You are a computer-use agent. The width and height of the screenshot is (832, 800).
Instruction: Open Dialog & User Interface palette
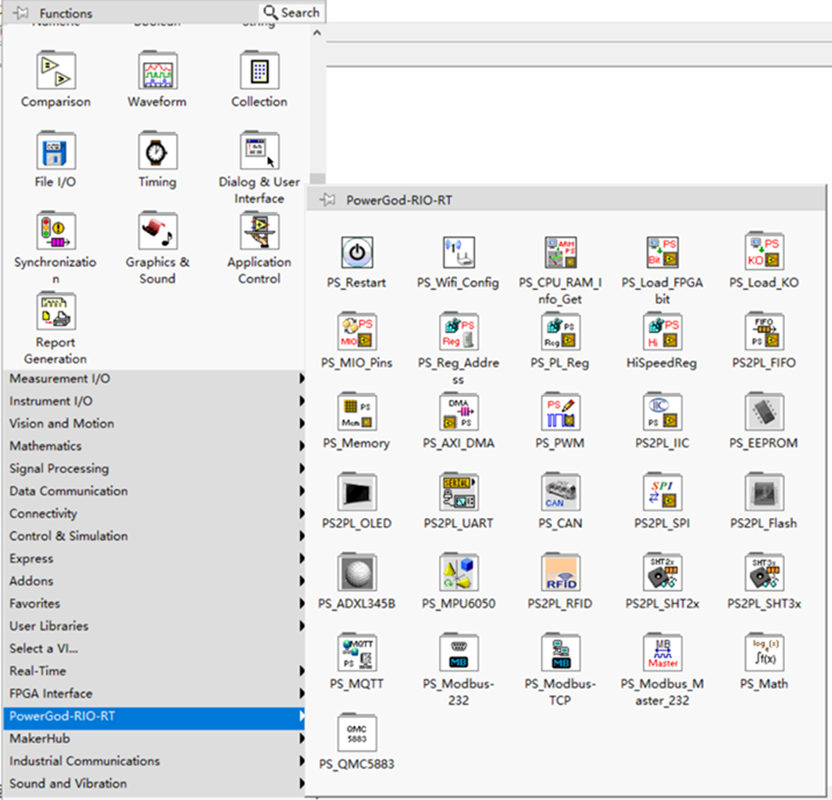coord(259,151)
